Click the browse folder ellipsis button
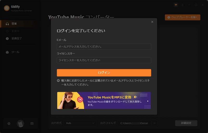208x133 pixels. coord(154,123)
